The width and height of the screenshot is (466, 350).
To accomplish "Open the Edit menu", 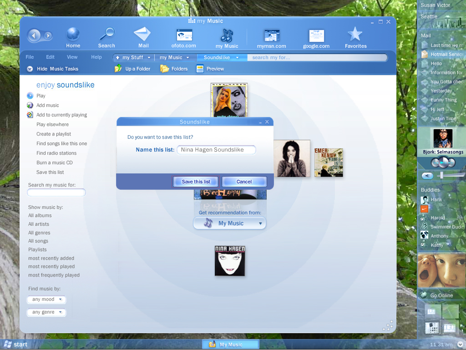I will coord(50,57).
